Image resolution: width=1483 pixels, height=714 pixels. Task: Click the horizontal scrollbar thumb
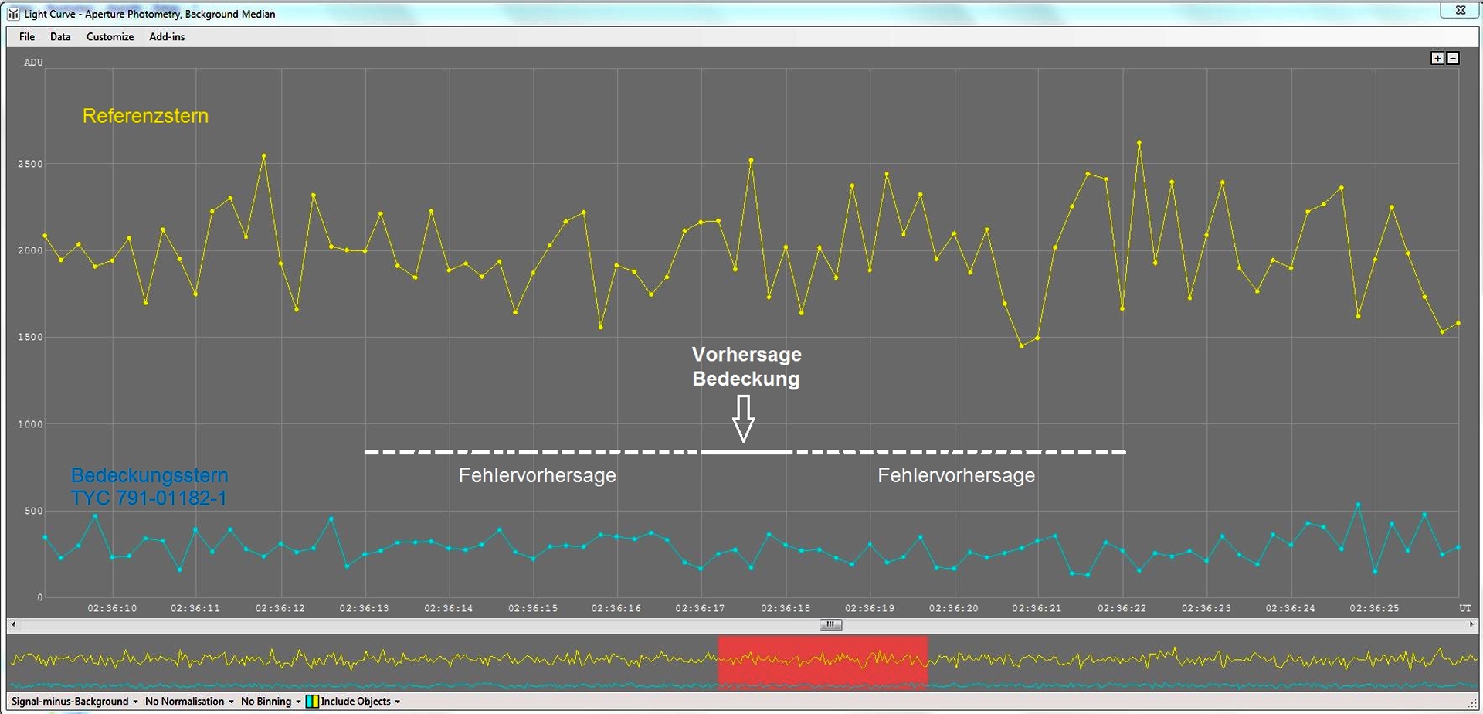pos(830,624)
